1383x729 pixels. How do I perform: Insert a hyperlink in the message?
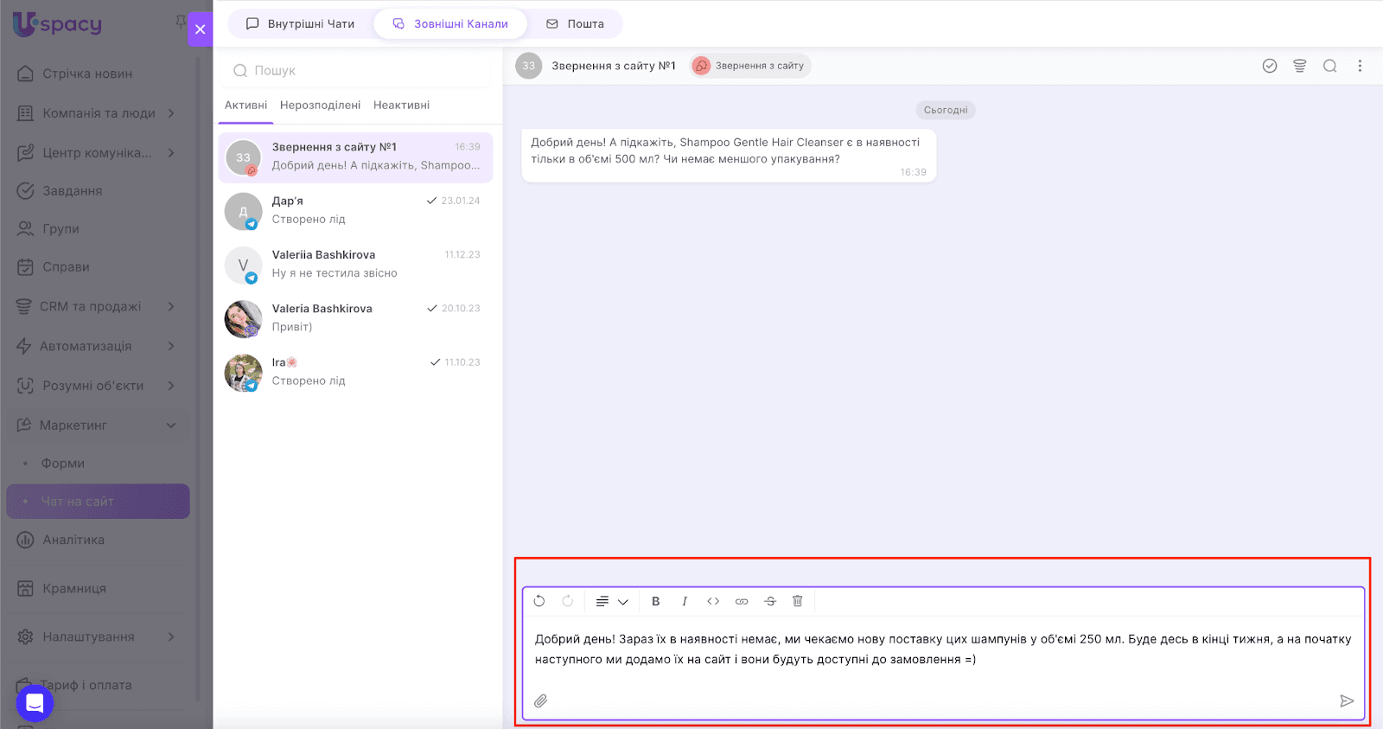(742, 601)
